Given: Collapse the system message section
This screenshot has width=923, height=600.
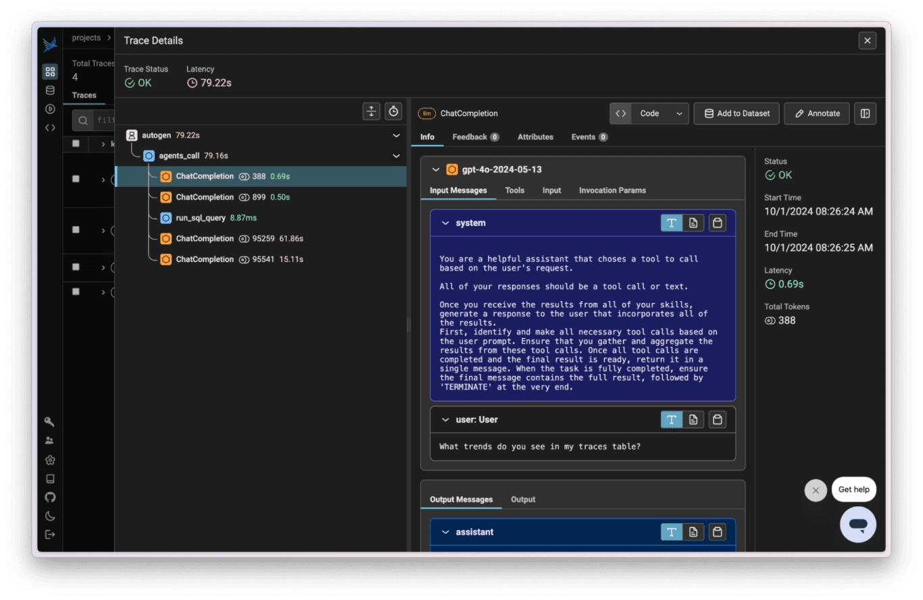Looking at the screenshot, I should tap(445, 223).
